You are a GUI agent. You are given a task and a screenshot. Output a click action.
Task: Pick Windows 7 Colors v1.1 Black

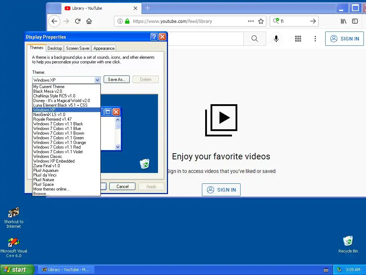point(66,124)
